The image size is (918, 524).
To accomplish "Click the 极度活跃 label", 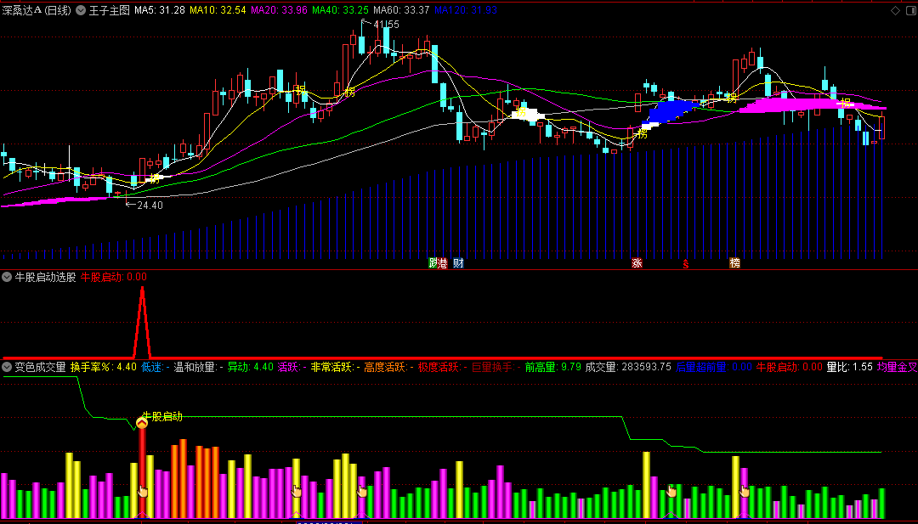I will pyautogui.click(x=443, y=367).
